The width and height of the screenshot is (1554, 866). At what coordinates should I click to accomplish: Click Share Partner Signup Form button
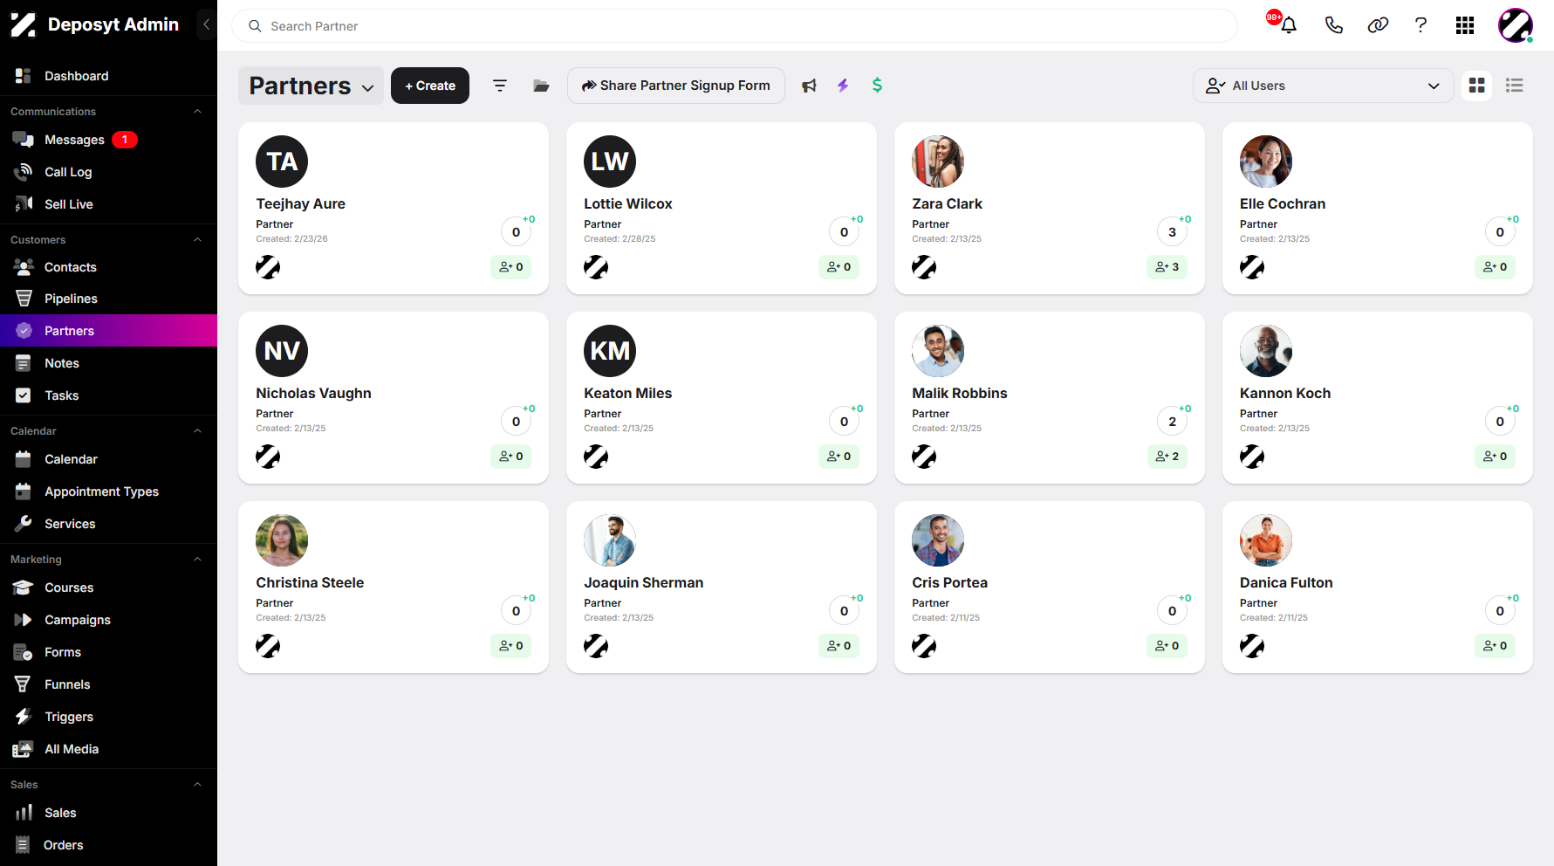tap(676, 86)
